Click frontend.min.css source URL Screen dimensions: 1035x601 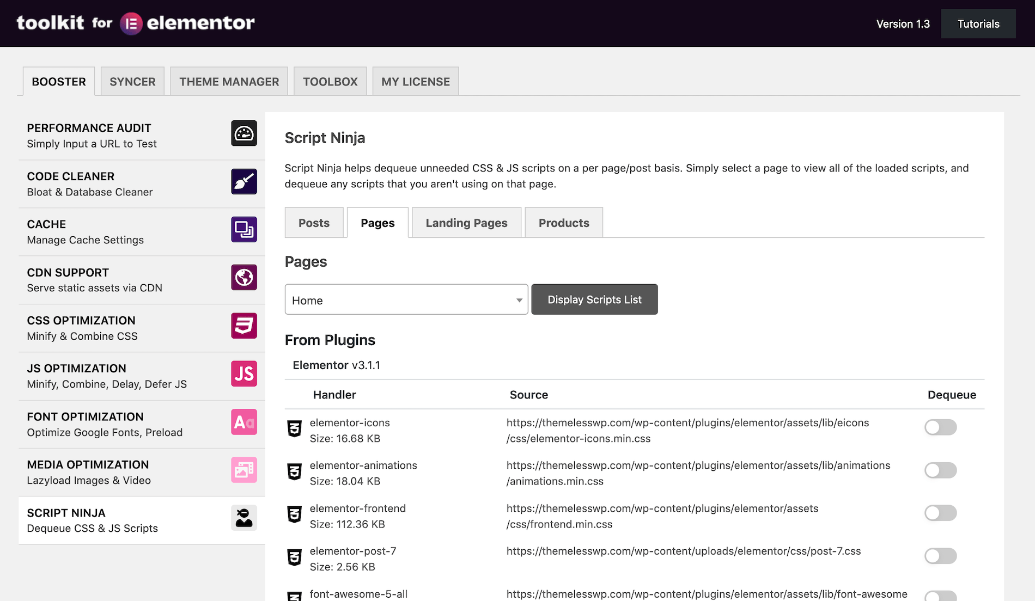[x=662, y=516]
